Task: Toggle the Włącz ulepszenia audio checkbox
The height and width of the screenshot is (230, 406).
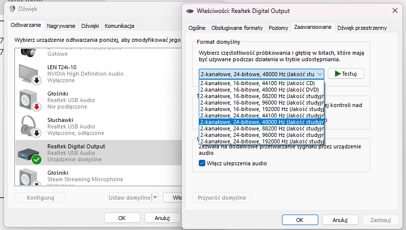Action: 202,163
